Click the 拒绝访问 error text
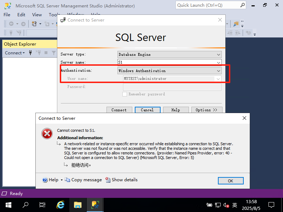This screenshot has width=283, height=212. (x=81, y=165)
